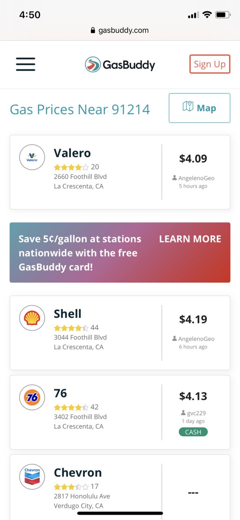The width and height of the screenshot is (240, 520).
Task: Open the Map view button
Action: pyautogui.click(x=199, y=108)
